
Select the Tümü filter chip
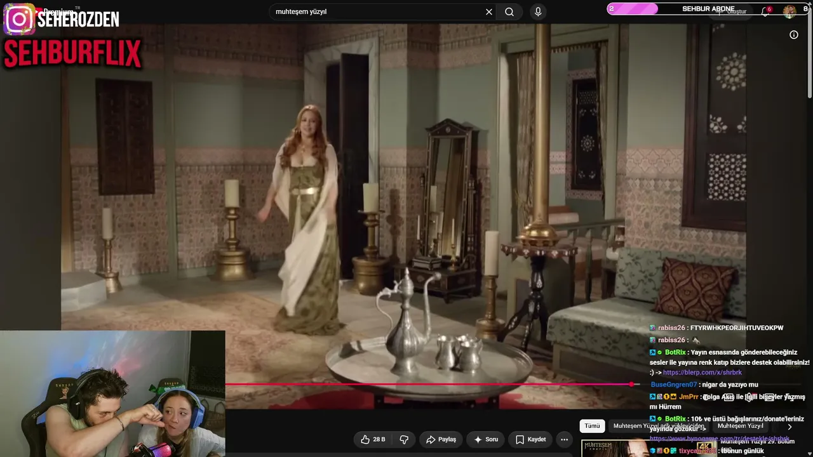(x=592, y=426)
